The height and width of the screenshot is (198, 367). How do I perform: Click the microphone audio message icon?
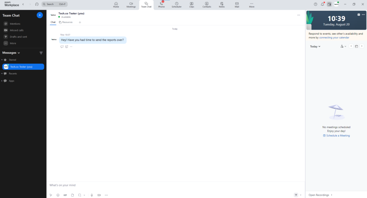pyautogui.click(x=92, y=195)
